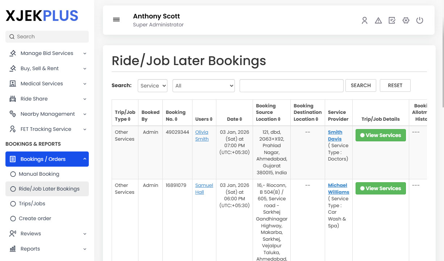
Task: Sort the table by Date column
Action: [x=234, y=119]
